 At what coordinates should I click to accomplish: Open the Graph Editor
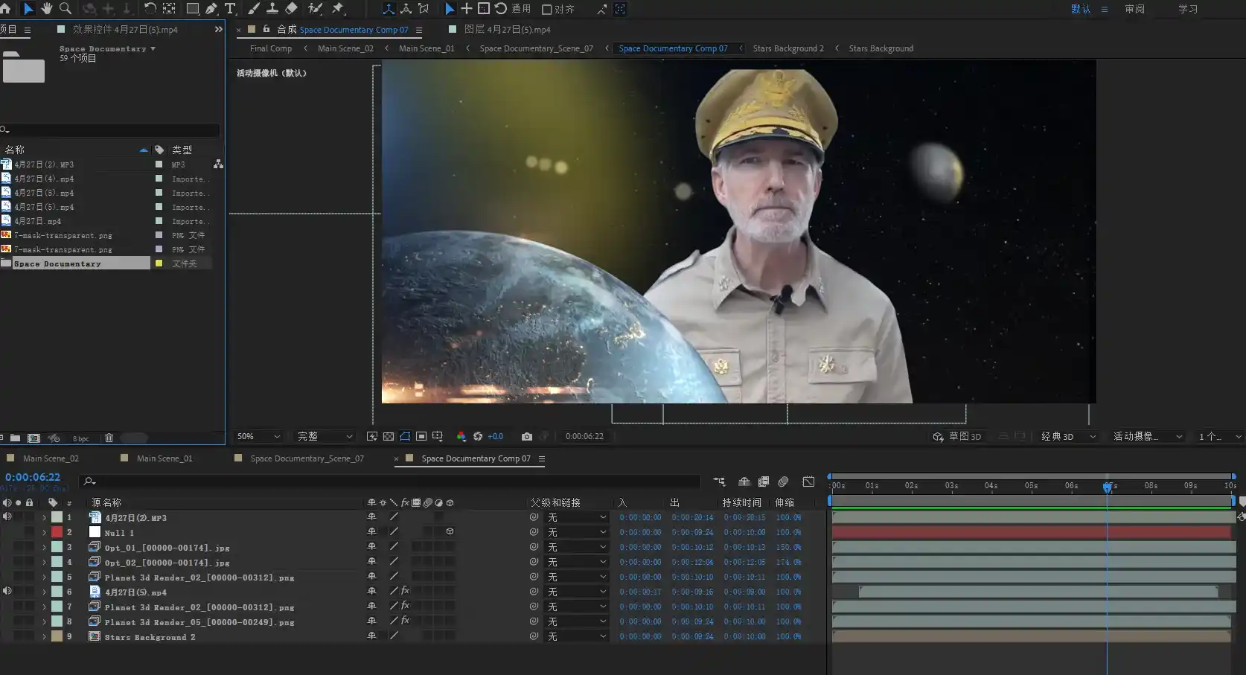809,482
